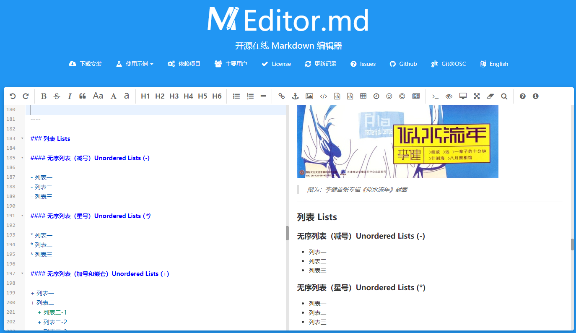The width and height of the screenshot is (576, 333).
Task: Insert H5 heading
Action: [202, 96]
